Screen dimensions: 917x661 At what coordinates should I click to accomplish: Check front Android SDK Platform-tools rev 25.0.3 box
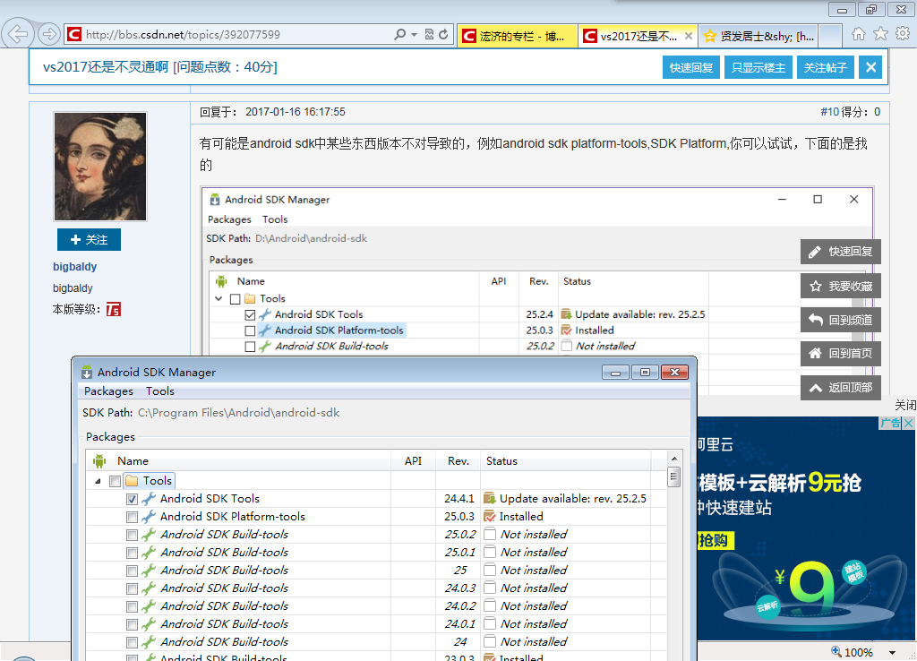pos(132,517)
